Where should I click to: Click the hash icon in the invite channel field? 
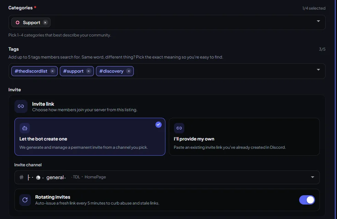[21, 177]
